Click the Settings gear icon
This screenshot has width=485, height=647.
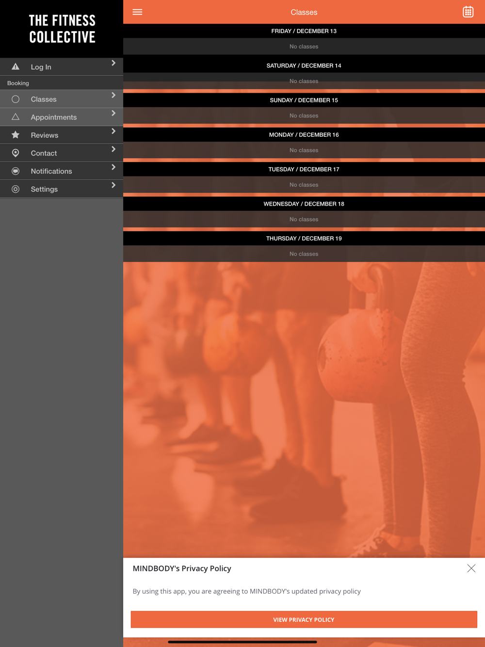point(16,189)
